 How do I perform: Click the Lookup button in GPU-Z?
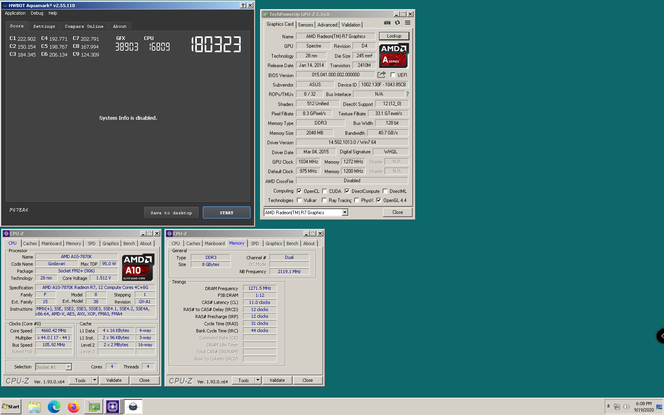pyautogui.click(x=394, y=36)
